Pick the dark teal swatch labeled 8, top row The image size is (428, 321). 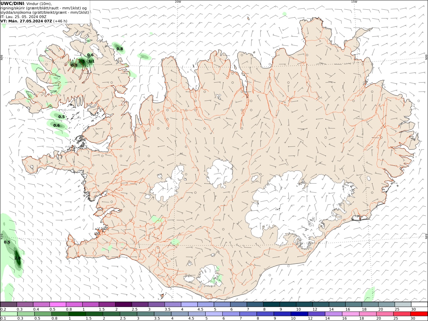[272, 304]
